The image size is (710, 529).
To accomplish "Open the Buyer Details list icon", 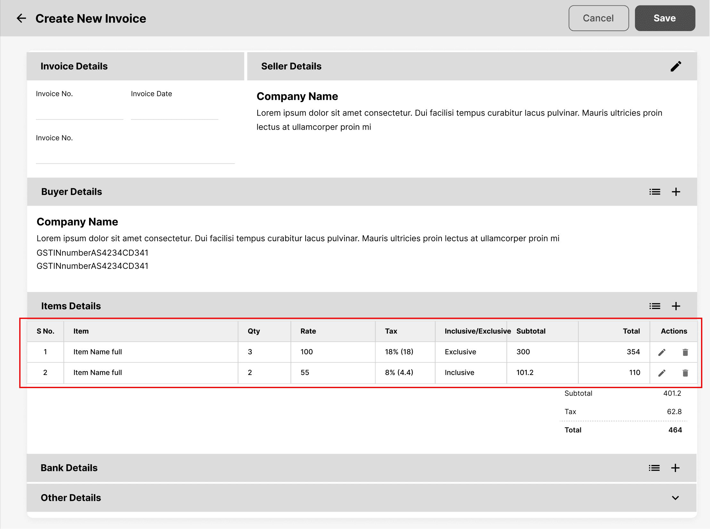I will tap(655, 192).
